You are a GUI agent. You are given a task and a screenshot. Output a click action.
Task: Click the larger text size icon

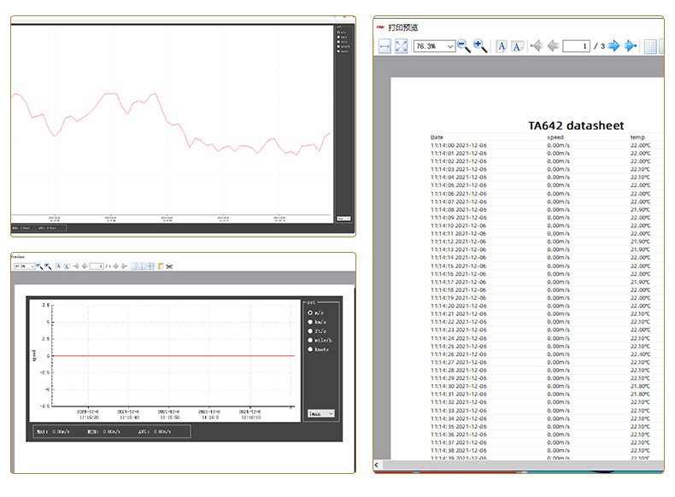[x=502, y=46]
